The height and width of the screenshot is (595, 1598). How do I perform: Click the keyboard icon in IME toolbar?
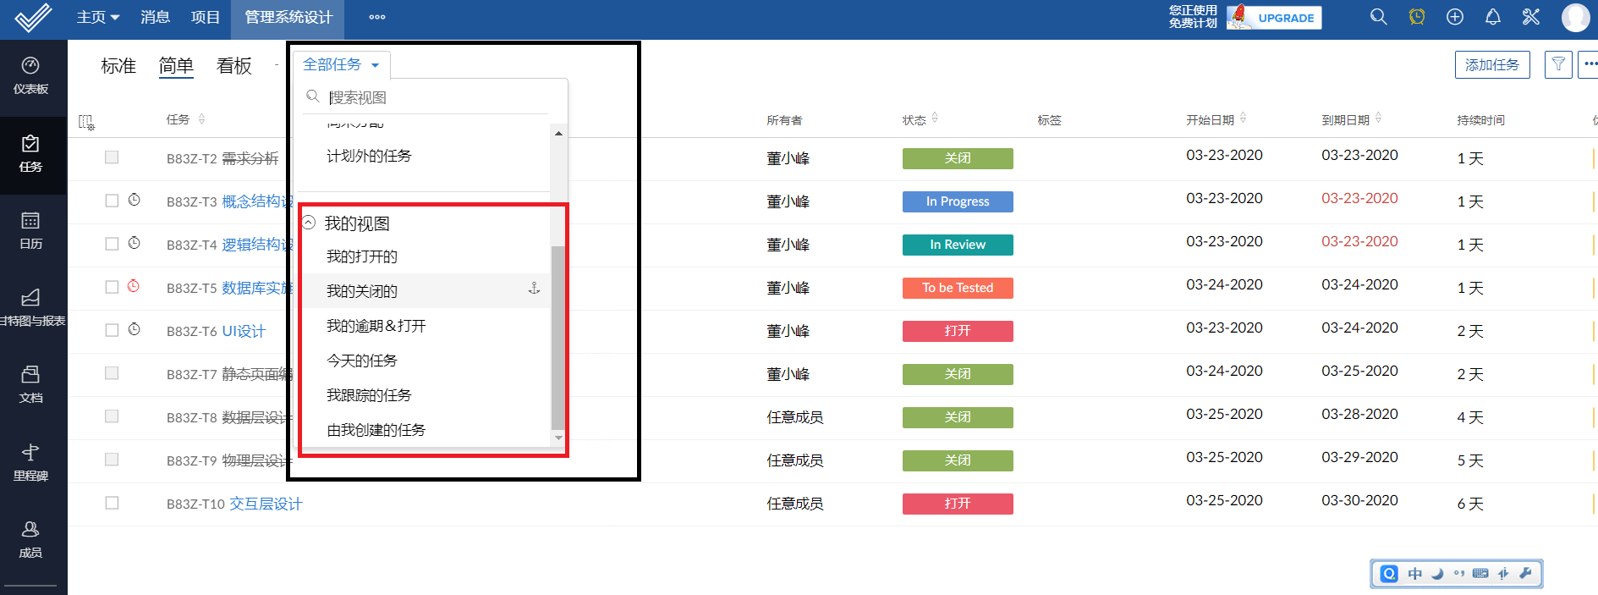(x=1480, y=573)
